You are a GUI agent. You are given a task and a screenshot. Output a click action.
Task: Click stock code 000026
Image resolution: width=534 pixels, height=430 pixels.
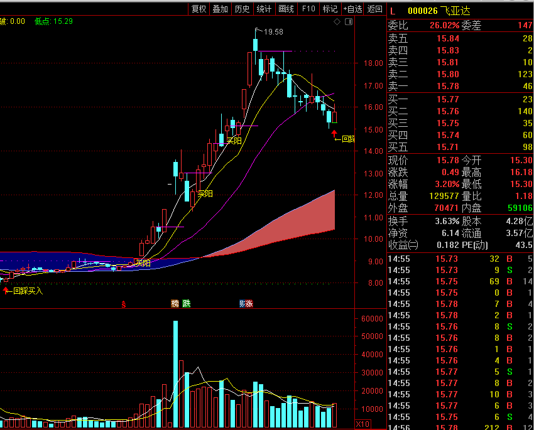[x=423, y=11]
